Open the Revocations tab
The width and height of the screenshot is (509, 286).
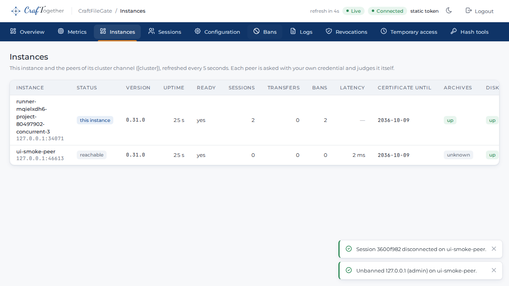pos(346,32)
